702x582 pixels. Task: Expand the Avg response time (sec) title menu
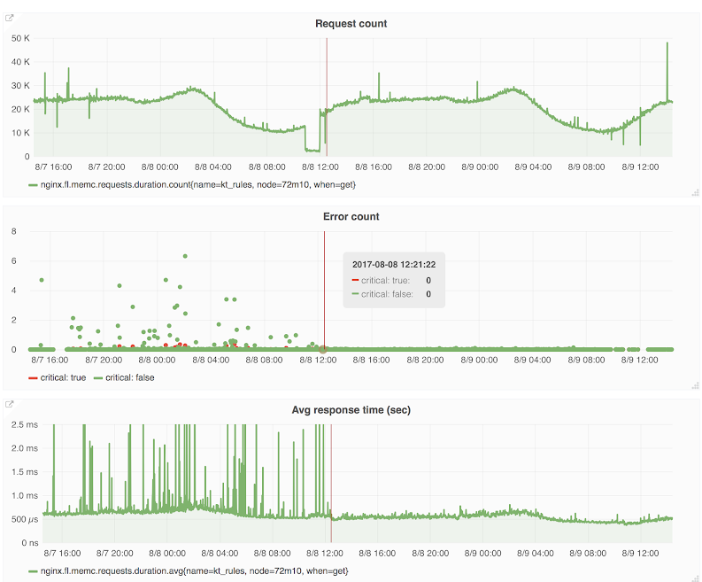click(351, 409)
